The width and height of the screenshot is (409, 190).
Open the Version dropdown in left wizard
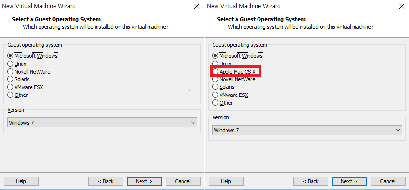pos(102,123)
